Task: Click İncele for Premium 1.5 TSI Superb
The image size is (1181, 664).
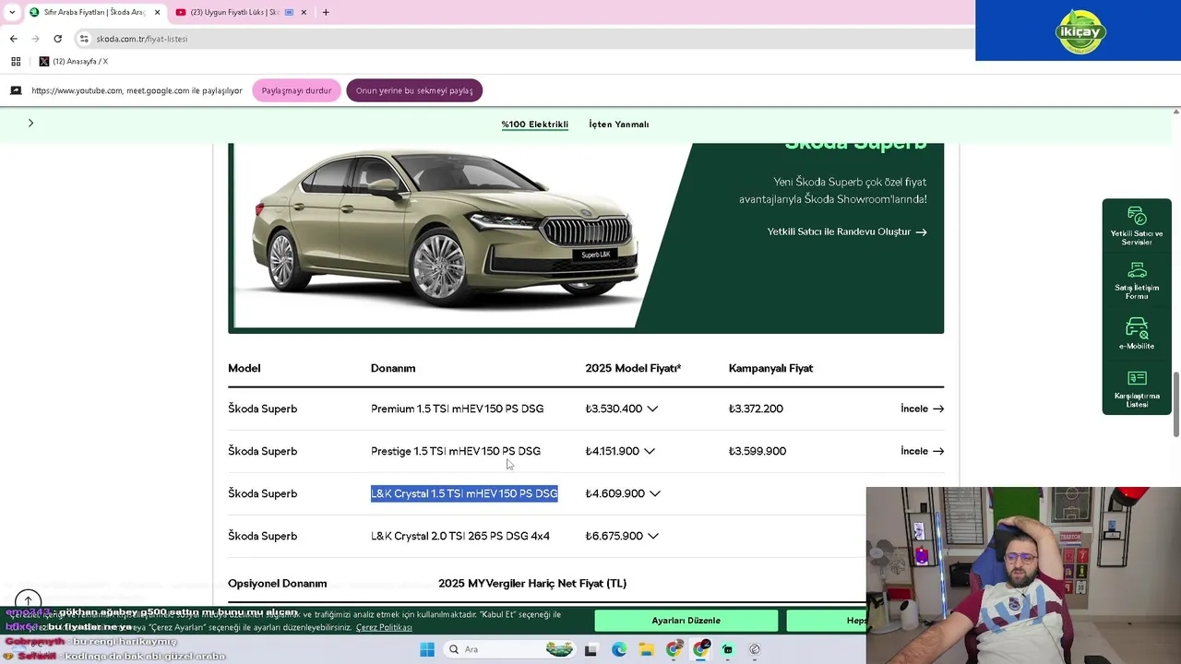Action: [922, 409]
